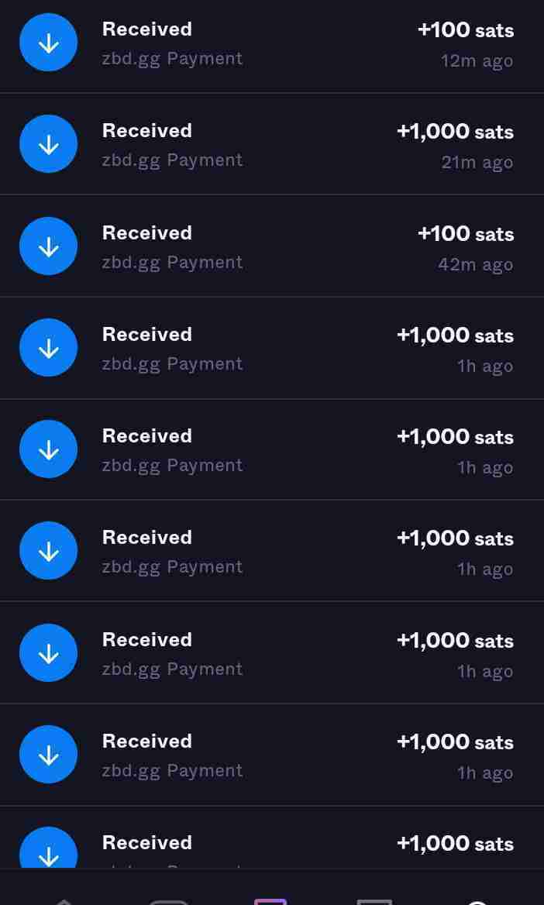Select the zbd.gg Payment text on the 42m ago entry
The height and width of the screenshot is (905, 544).
[x=172, y=263]
